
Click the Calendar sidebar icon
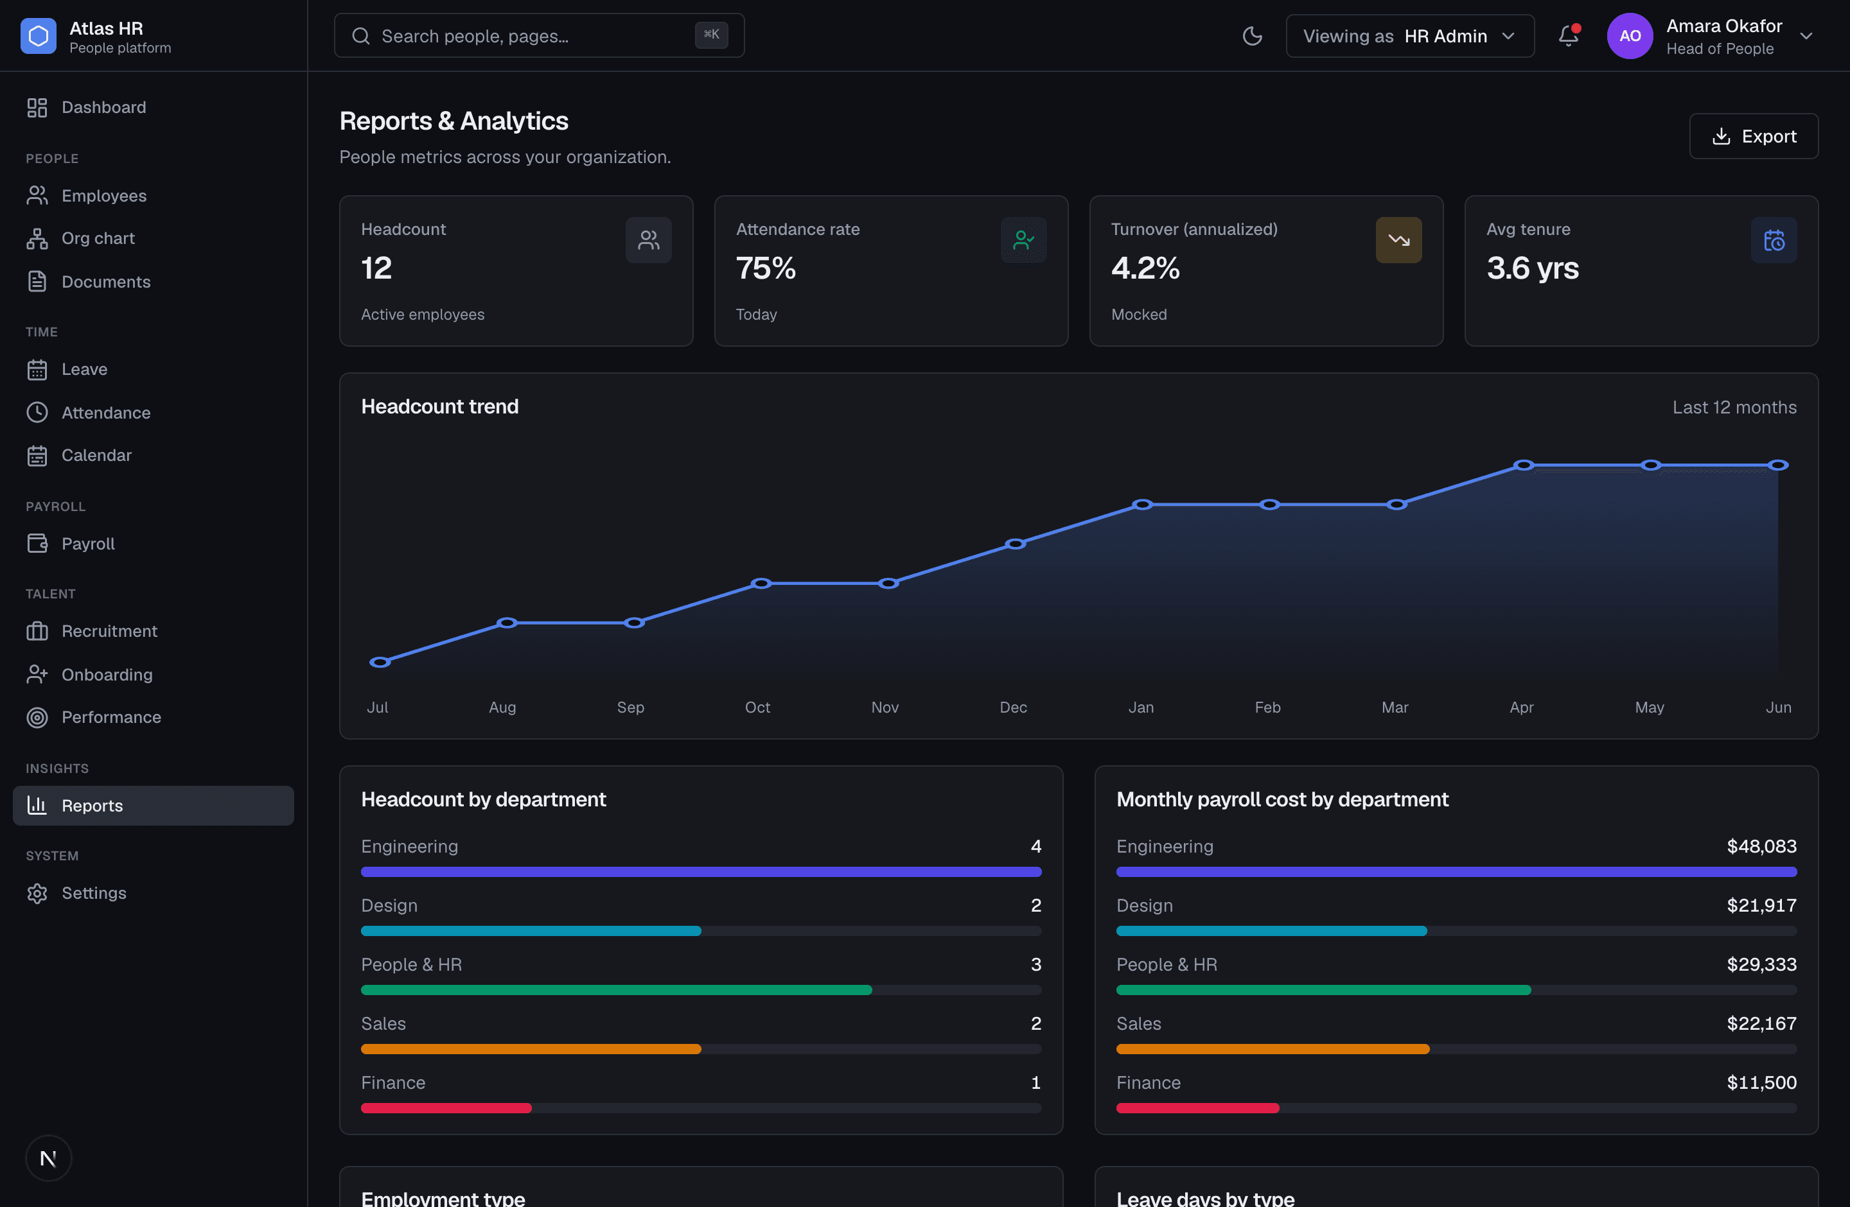37,456
